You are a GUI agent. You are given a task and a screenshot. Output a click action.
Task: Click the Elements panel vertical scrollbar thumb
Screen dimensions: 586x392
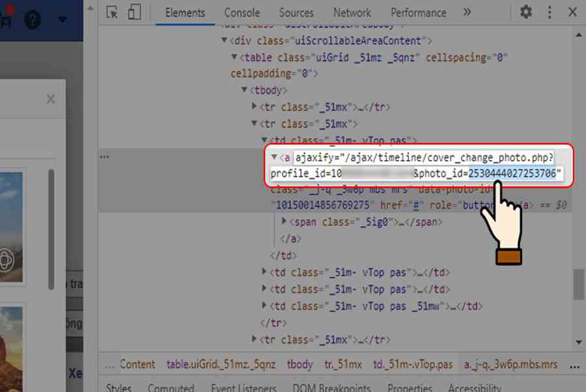578,284
